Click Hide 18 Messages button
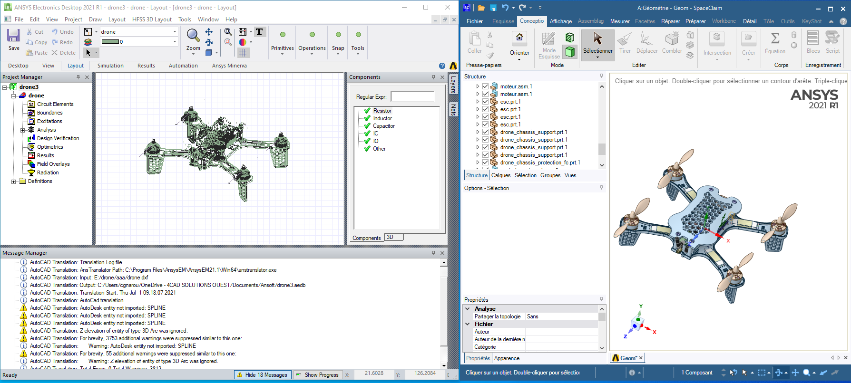Viewport: 851px width, 383px height. [262, 375]
